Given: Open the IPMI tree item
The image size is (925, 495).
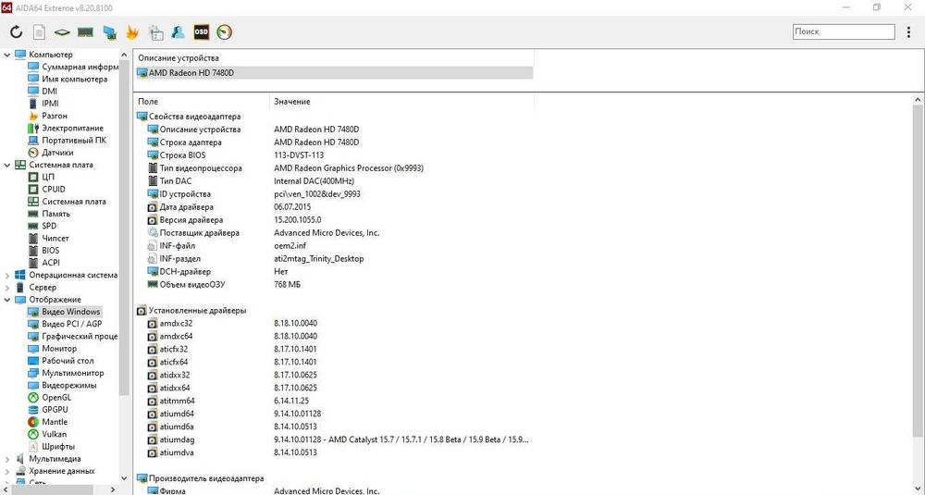Looking at the screenshot, I should (x=43, y=104).
